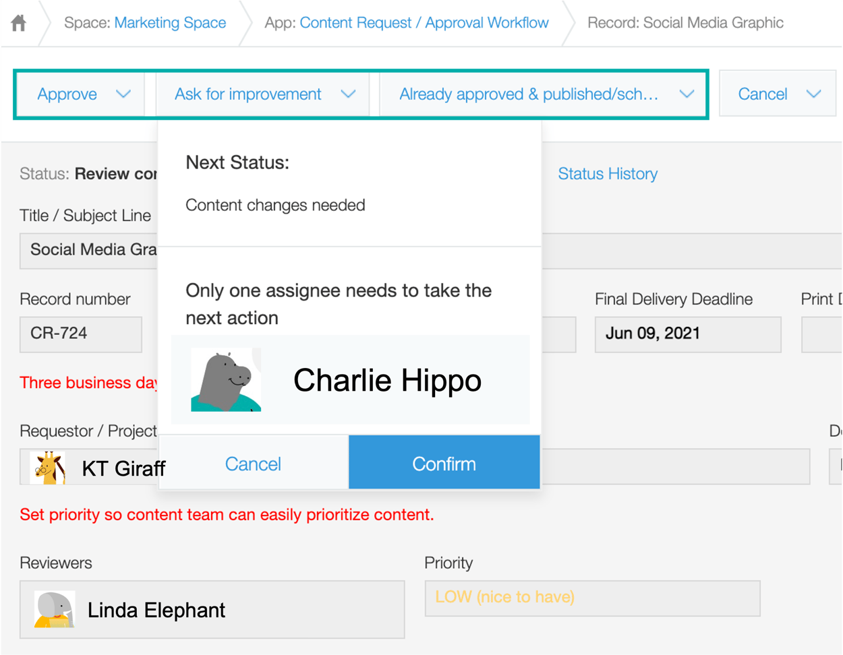This screenshot has width=843, height=655.
Task: Click the CR-724 record number field
Action: [x=80, y=335]
